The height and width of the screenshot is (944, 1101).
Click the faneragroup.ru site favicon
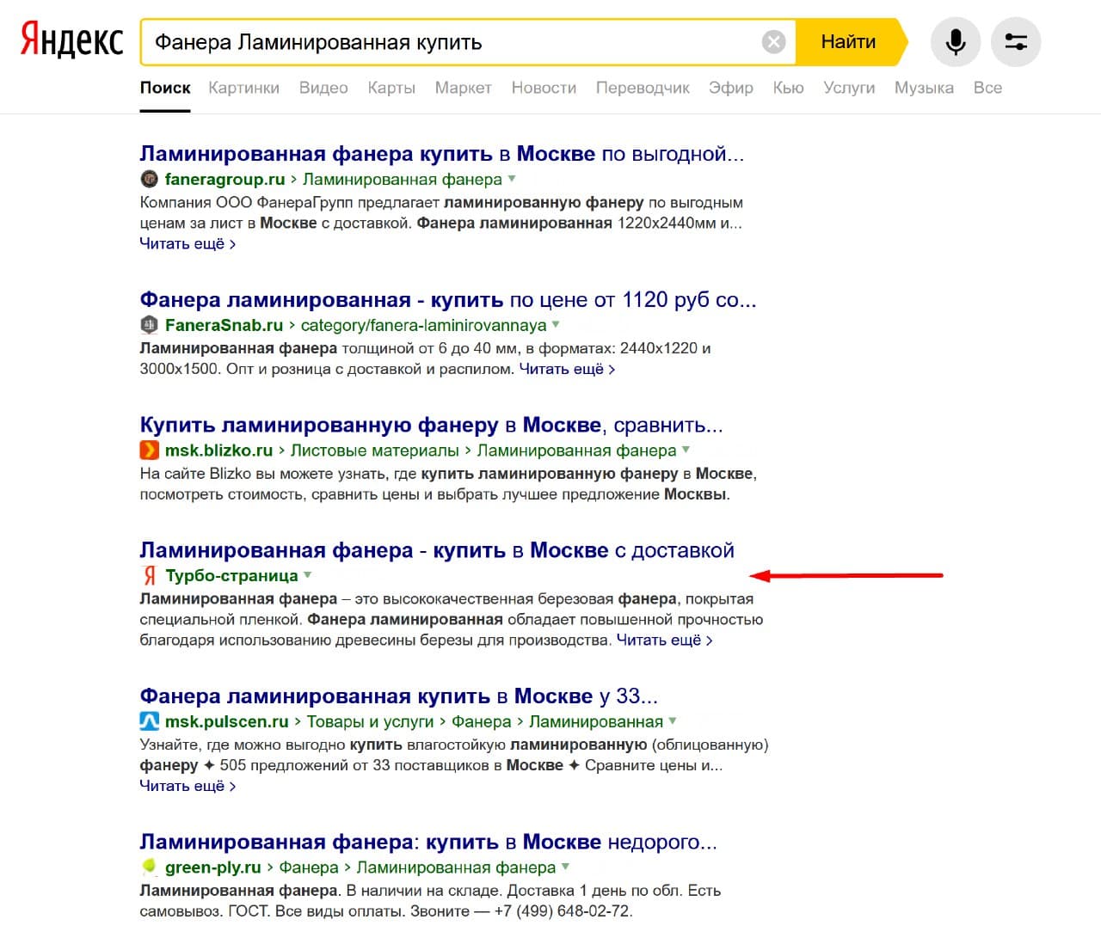tap(149, 179)
